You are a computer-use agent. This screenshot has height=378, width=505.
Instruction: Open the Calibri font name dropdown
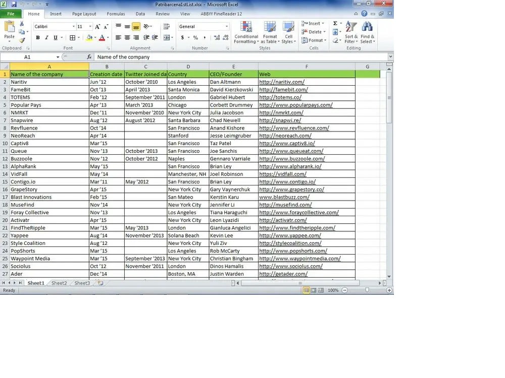point(73,27)
